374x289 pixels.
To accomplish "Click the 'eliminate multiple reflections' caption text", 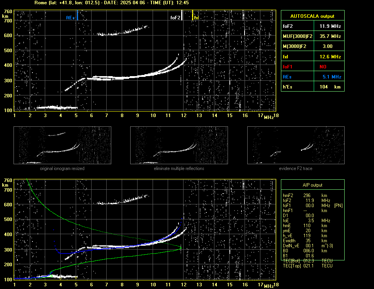I will click(x=179, y=168).
